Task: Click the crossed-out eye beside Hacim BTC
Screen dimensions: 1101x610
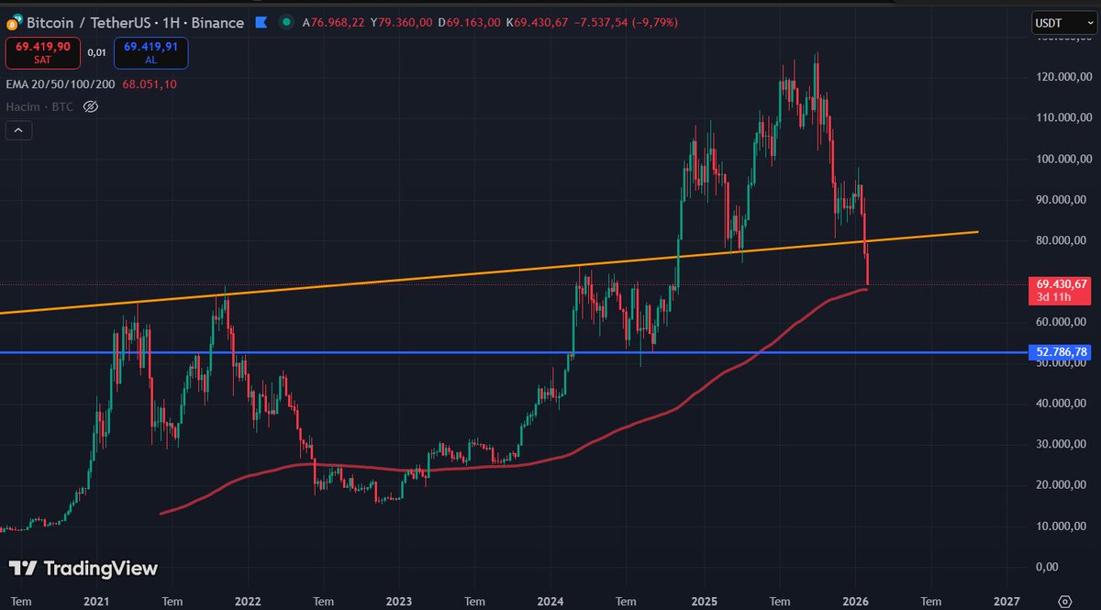Action: click(90, 106)
